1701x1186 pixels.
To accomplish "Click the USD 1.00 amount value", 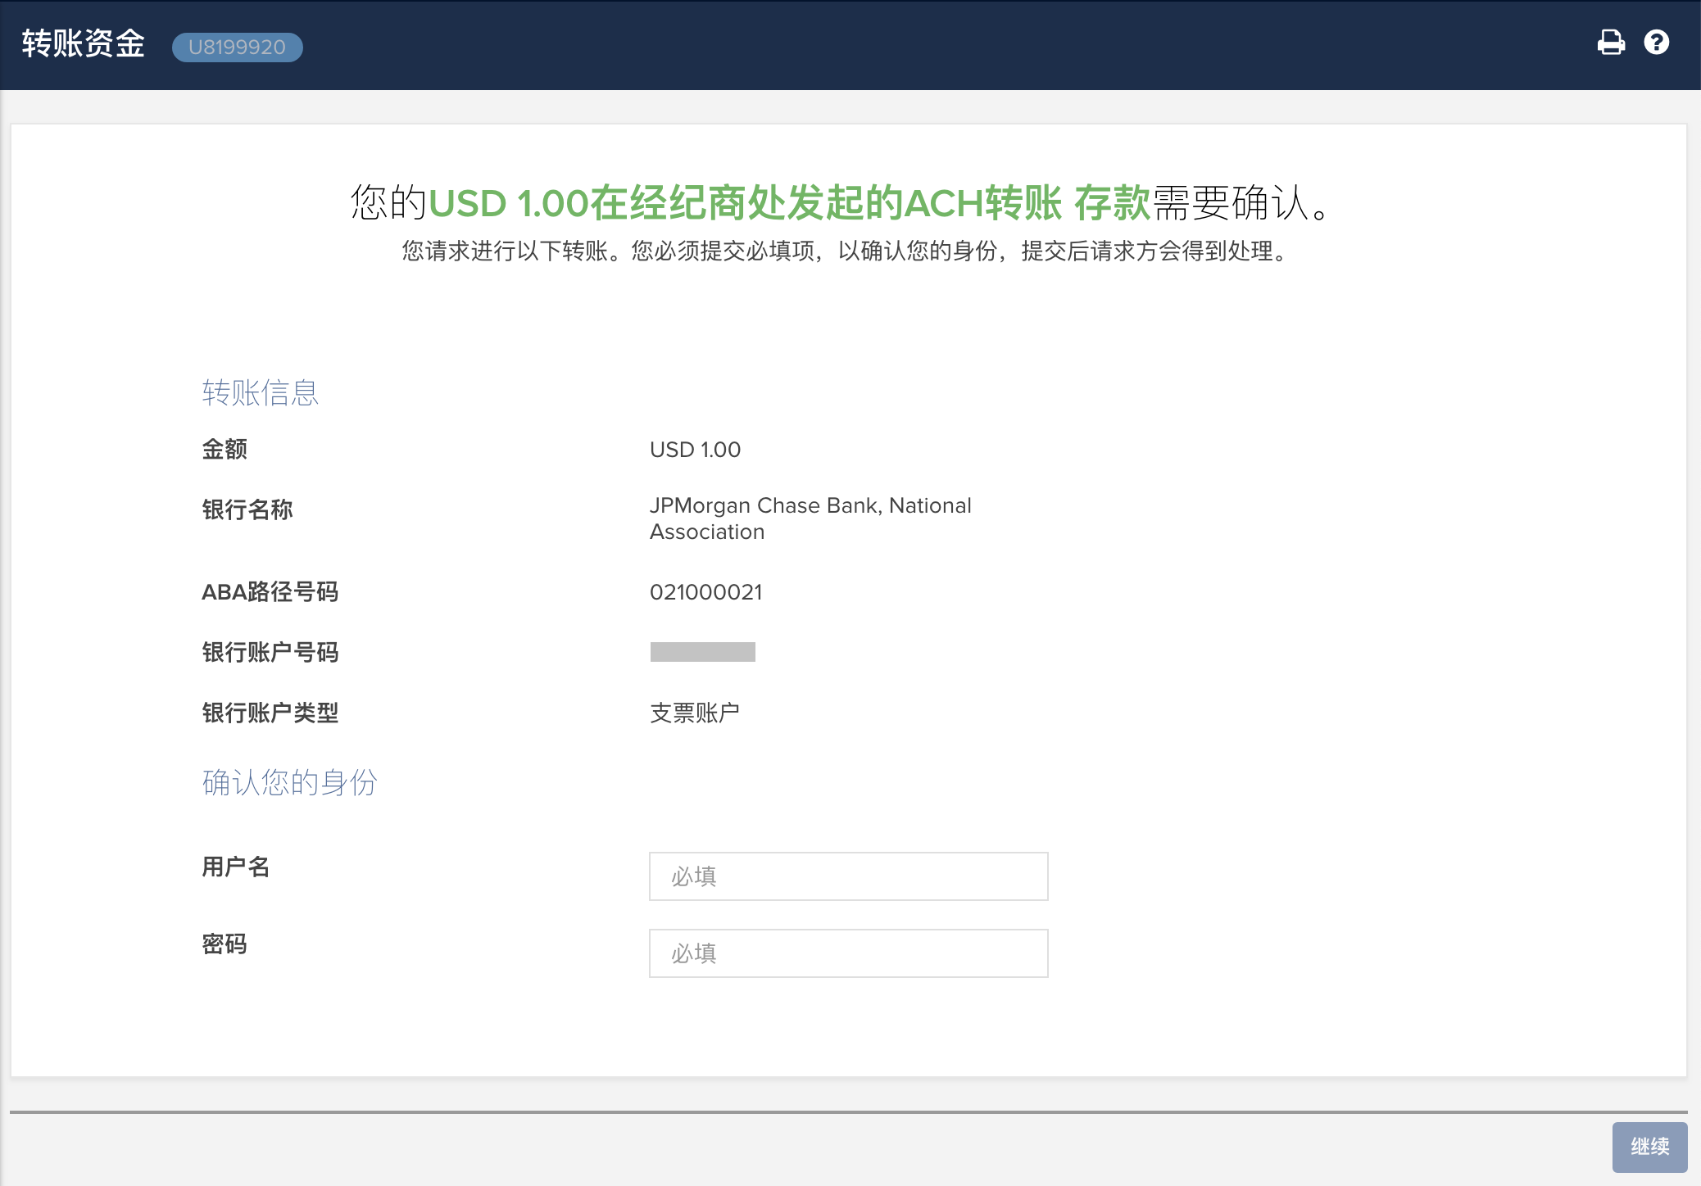I will 695,450.
